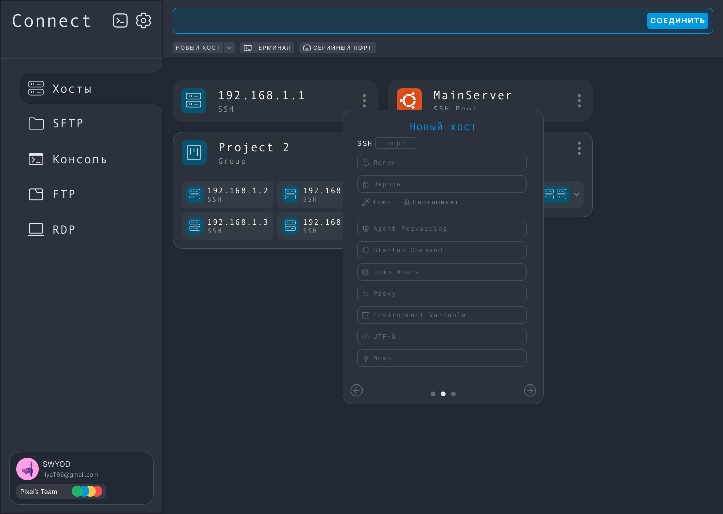Expand the НОВЫЙ ХОСТ dropdown arrow

[x=229, y=48]
